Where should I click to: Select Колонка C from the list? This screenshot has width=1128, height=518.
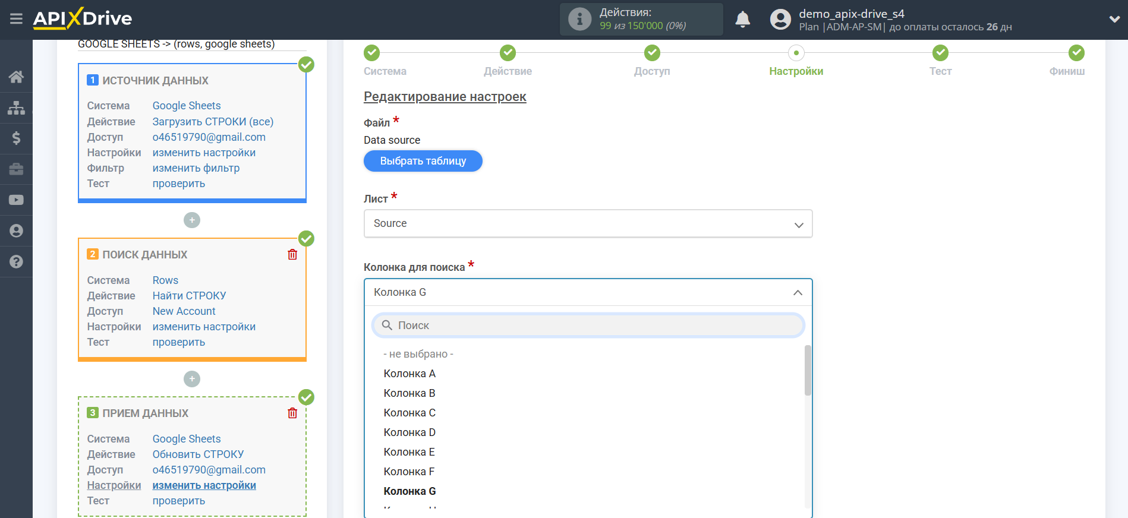coord(409,413)
